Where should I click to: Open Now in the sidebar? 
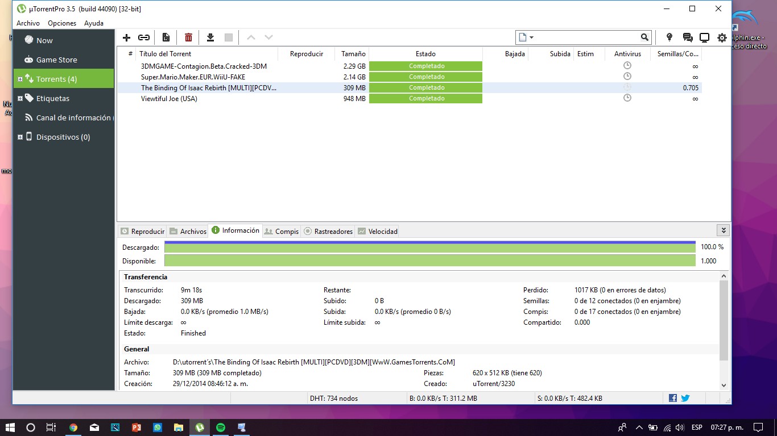pyautogui.click(x=64, y=40)
